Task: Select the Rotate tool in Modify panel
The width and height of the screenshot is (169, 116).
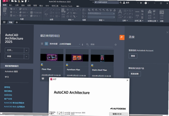Action: tap(73, 10)
